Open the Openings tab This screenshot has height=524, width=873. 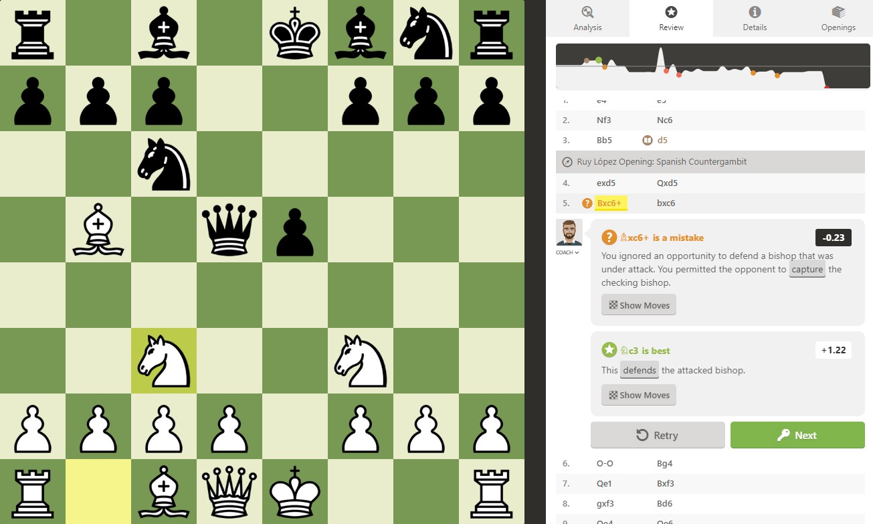tap(838, 19)
